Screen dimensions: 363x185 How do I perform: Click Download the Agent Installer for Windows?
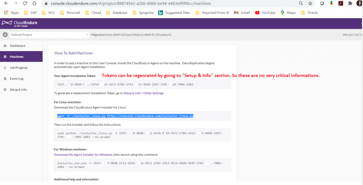(83, 154)
